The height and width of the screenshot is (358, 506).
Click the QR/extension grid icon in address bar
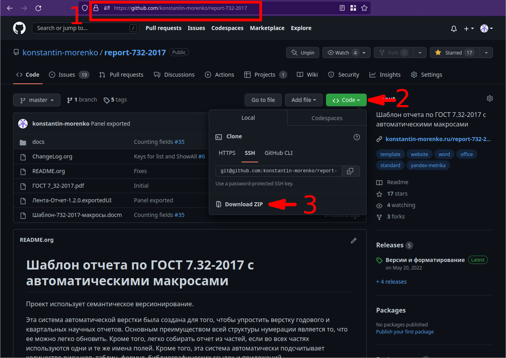click(x=353, y=8)
